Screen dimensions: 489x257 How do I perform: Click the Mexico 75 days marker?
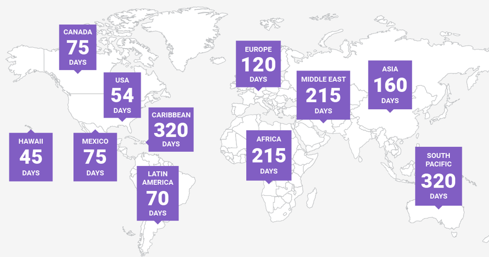pos(95,157)
